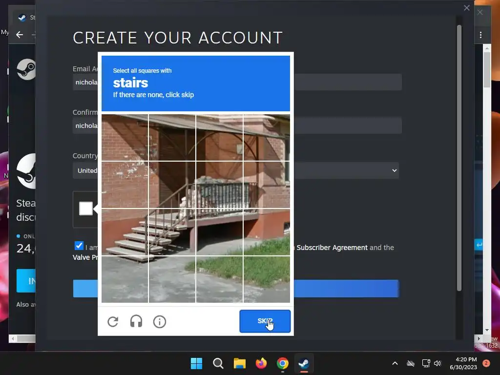Screen dimensions: 500x375
Task: Switch to Chrome on the taskbar
Action: click(283, 363)
